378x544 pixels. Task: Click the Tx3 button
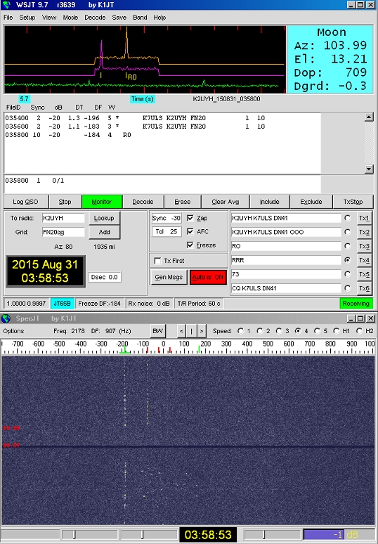point(364,246)
